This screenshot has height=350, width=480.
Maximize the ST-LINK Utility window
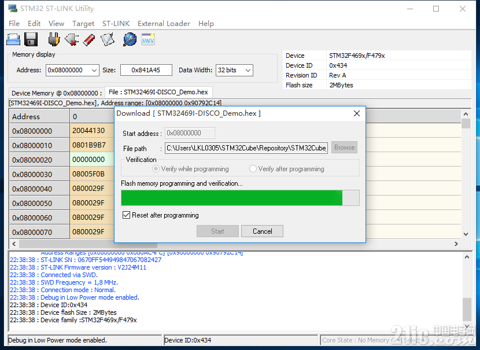[436, 9]
